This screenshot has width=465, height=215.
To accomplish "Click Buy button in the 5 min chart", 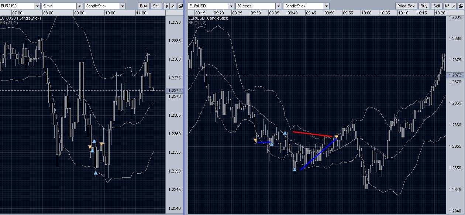I will (x=144, y=6).
